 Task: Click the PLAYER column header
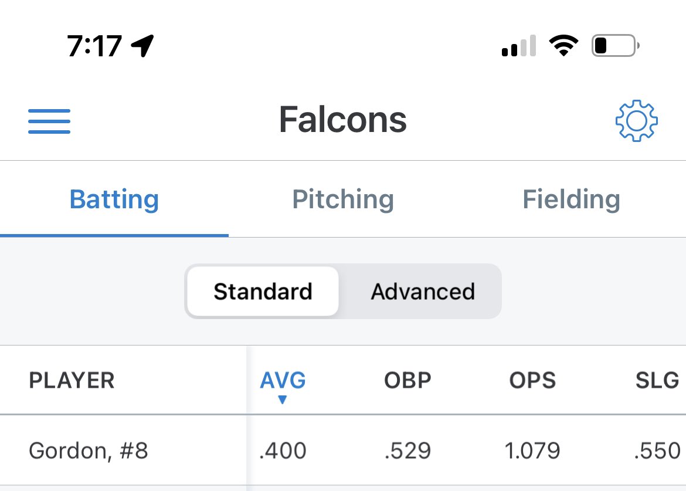point(72,380)
